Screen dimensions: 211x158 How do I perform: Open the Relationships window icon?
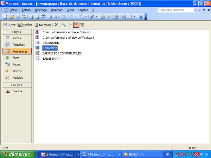coord(124,17)
